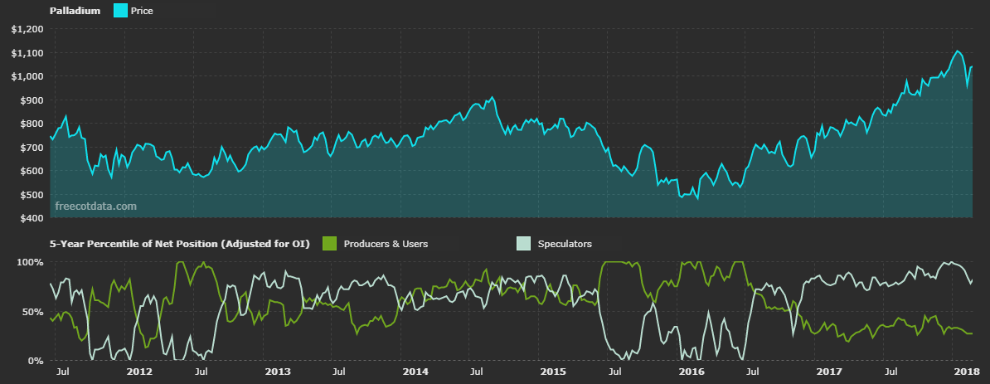Image resolution: width=990 pixels, height=384 pixels.
Task: Click the pale Speculators legend swatch
Action: (x=523, y=243)
